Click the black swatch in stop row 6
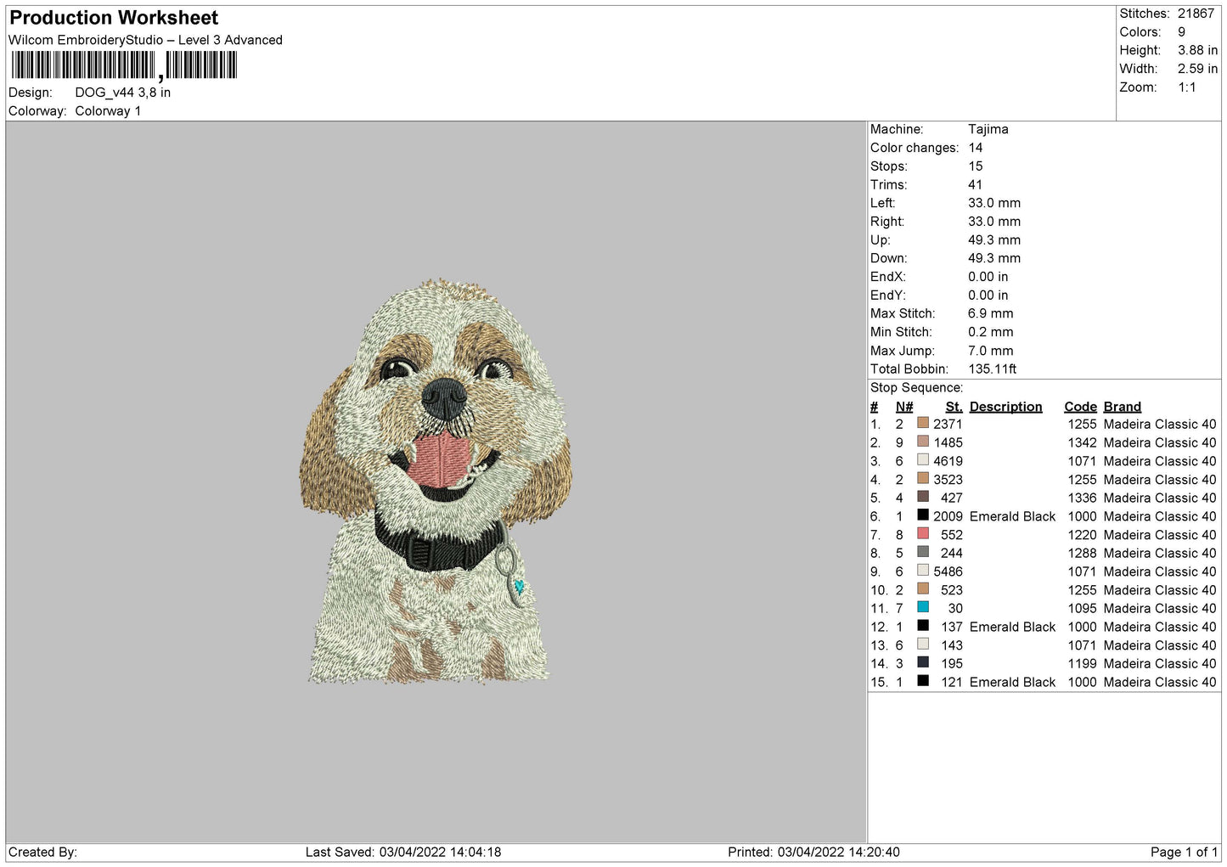This screenshot has width=1227, height=867. click(x=923, y=515)
